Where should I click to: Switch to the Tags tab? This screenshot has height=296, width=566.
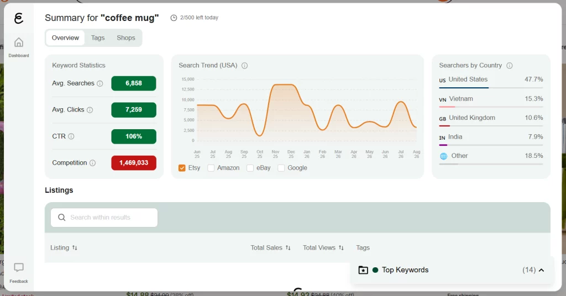tap(98, 38)
